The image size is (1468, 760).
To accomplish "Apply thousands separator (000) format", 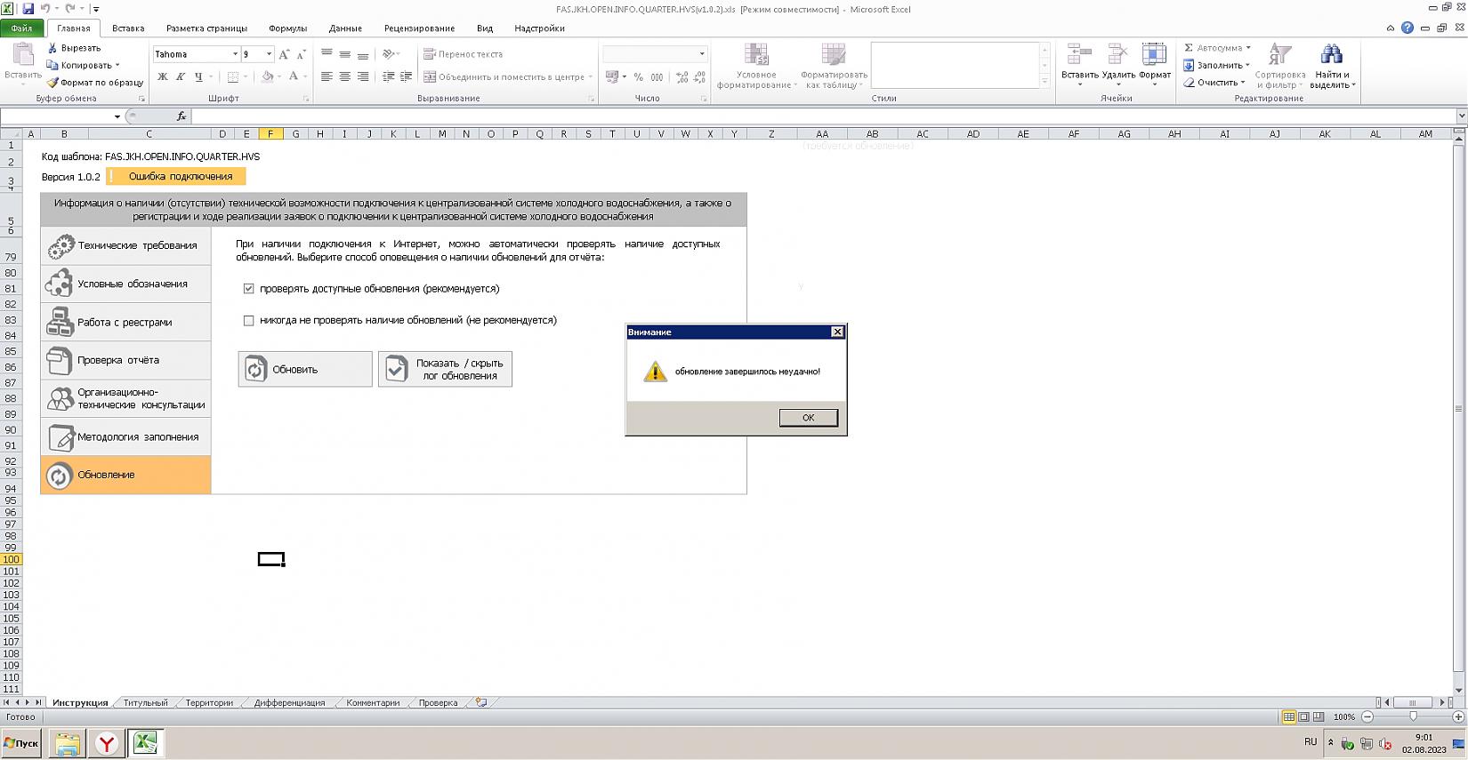I will click(x=657, y=77).
